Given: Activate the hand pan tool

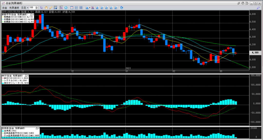Looking at the screenshot, I should pos(46,8).
